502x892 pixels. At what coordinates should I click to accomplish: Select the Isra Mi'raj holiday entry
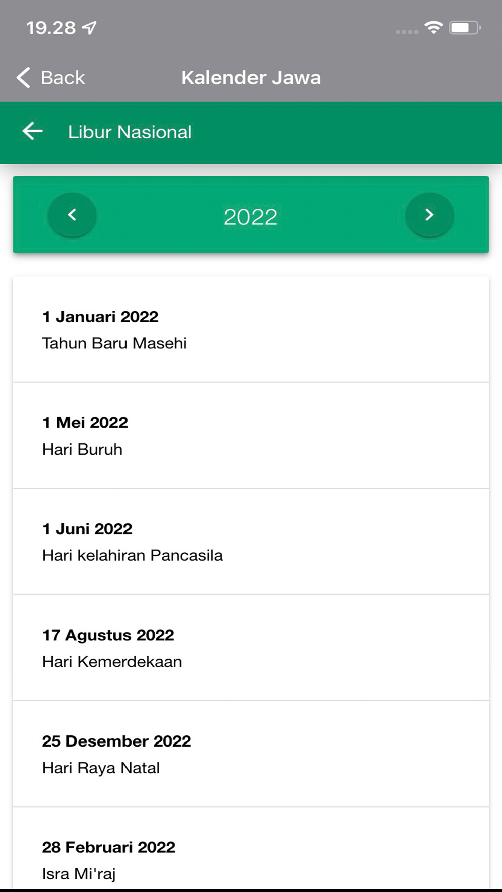79,874
